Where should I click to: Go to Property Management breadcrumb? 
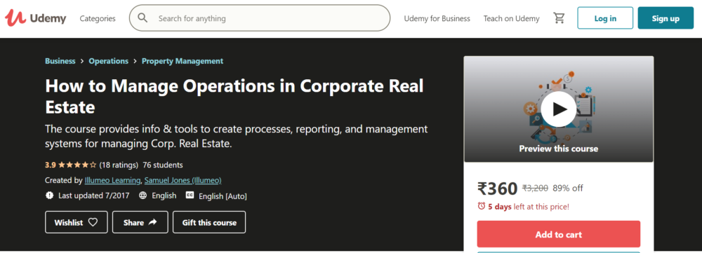pos(183,61)
